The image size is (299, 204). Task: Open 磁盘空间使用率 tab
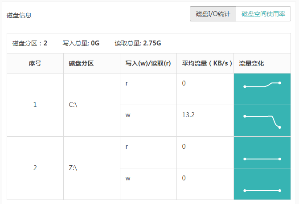click(x=263, y=14)
